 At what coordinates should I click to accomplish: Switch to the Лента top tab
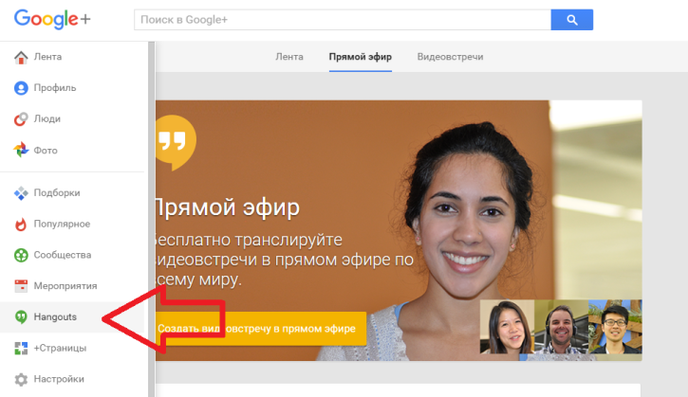coord(289,57)
